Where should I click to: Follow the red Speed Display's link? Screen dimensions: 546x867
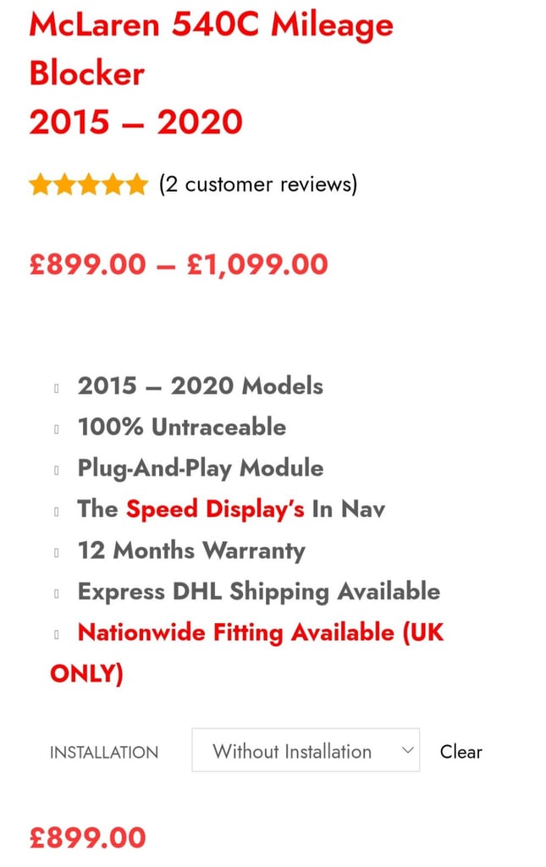(x=215, y=509)
